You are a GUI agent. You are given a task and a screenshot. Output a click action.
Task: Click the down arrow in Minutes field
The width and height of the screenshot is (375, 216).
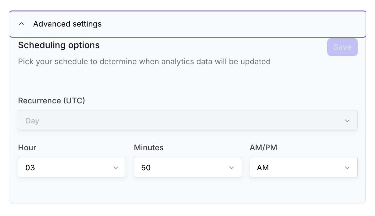[231, 168]
